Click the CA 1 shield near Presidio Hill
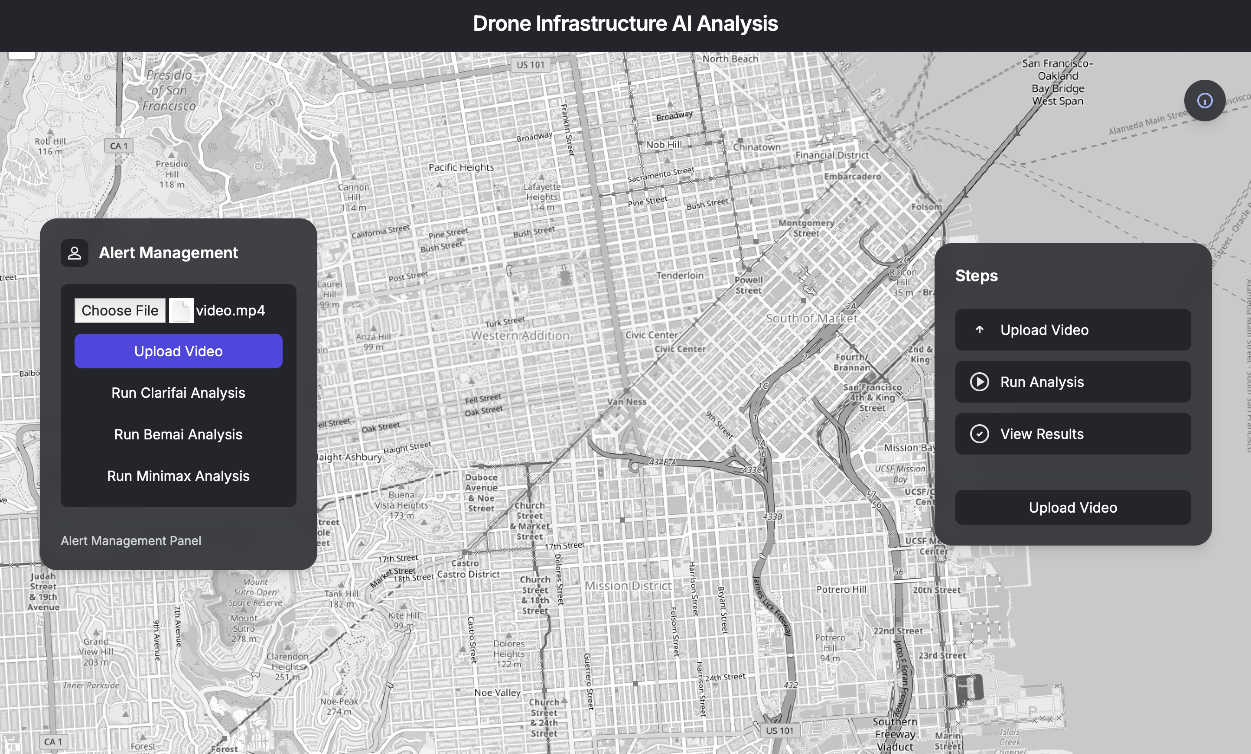 (x=119, y=146)
